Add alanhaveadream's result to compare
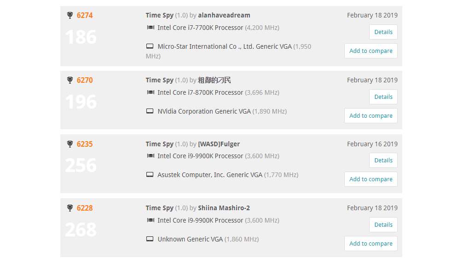Viewport: 469px width, 264px height. pyautogui.click(x=371, y=51)
